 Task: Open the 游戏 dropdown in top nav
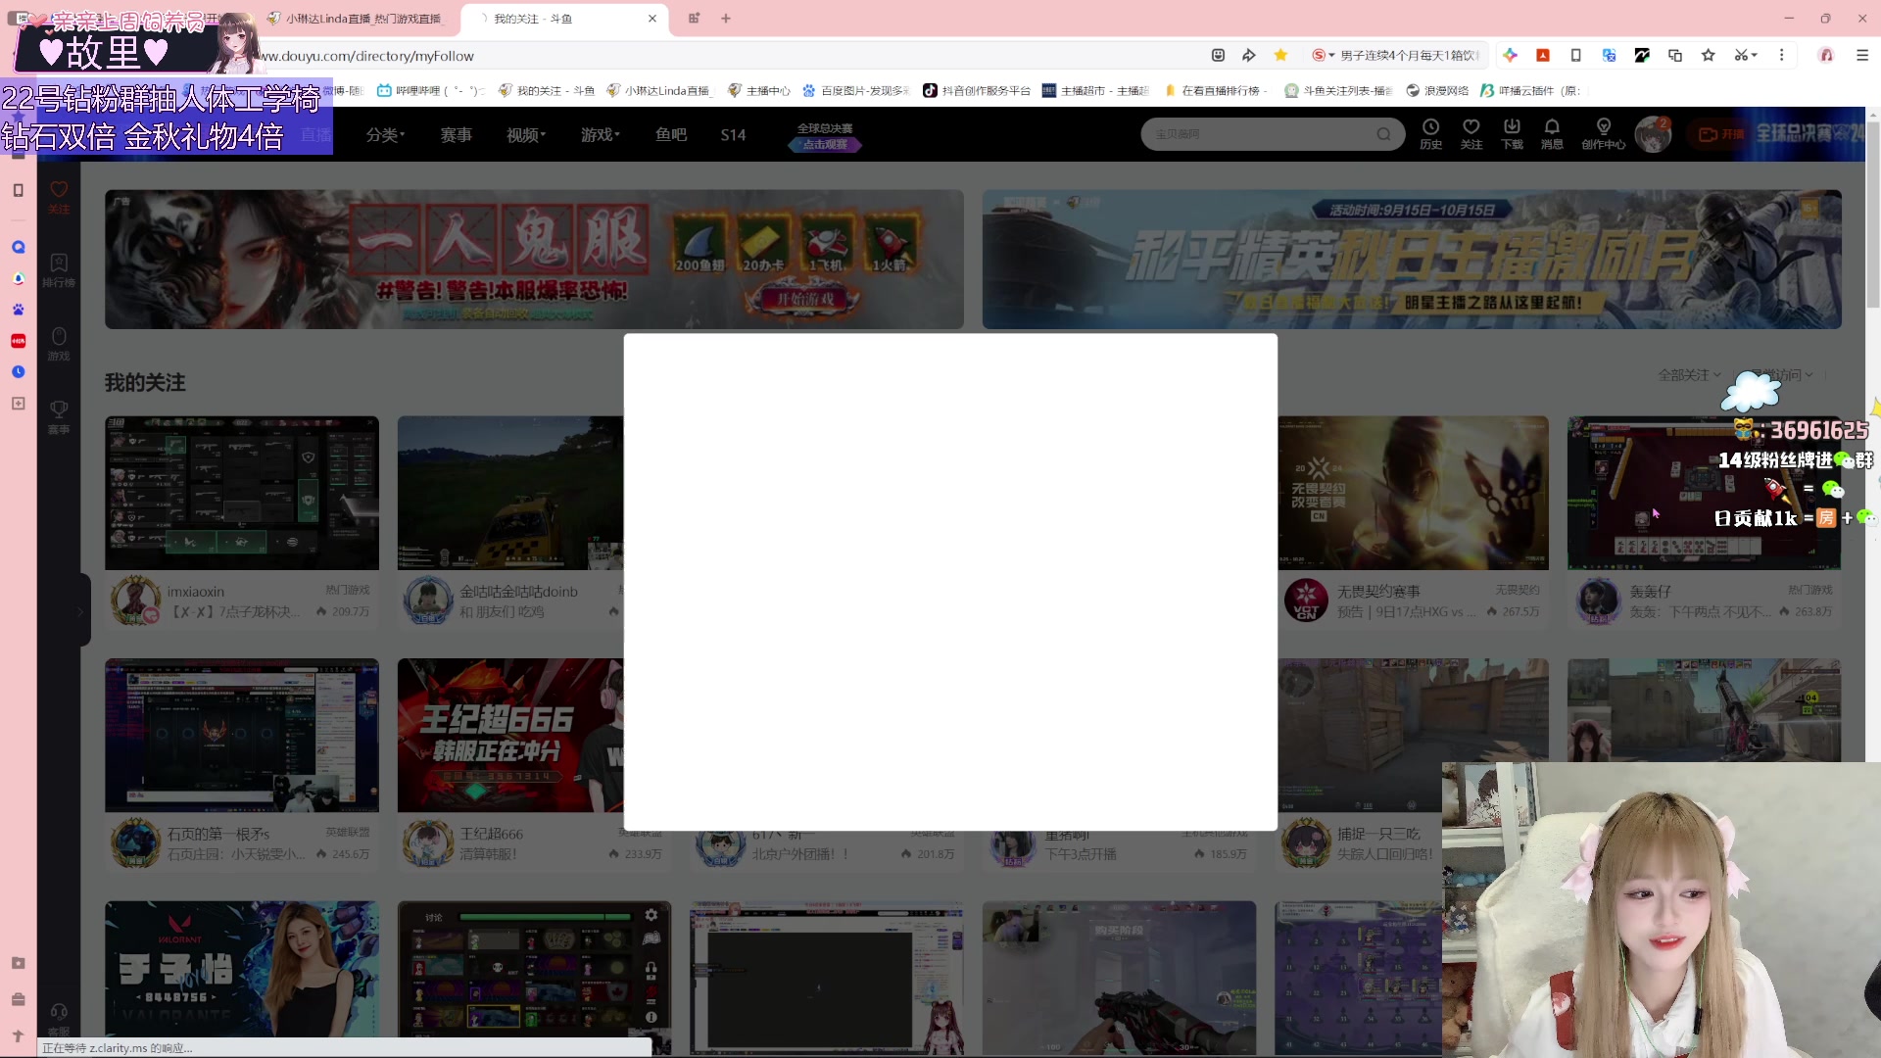(600, 134)
